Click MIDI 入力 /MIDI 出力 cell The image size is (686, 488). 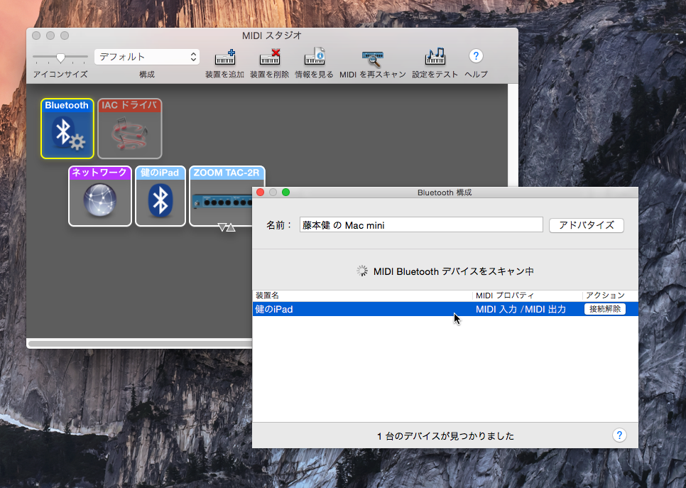[521, 309]
